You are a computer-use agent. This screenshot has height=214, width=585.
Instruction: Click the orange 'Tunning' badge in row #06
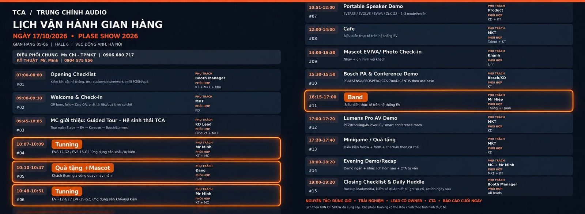pyautogui.click(x=67, y=191)
